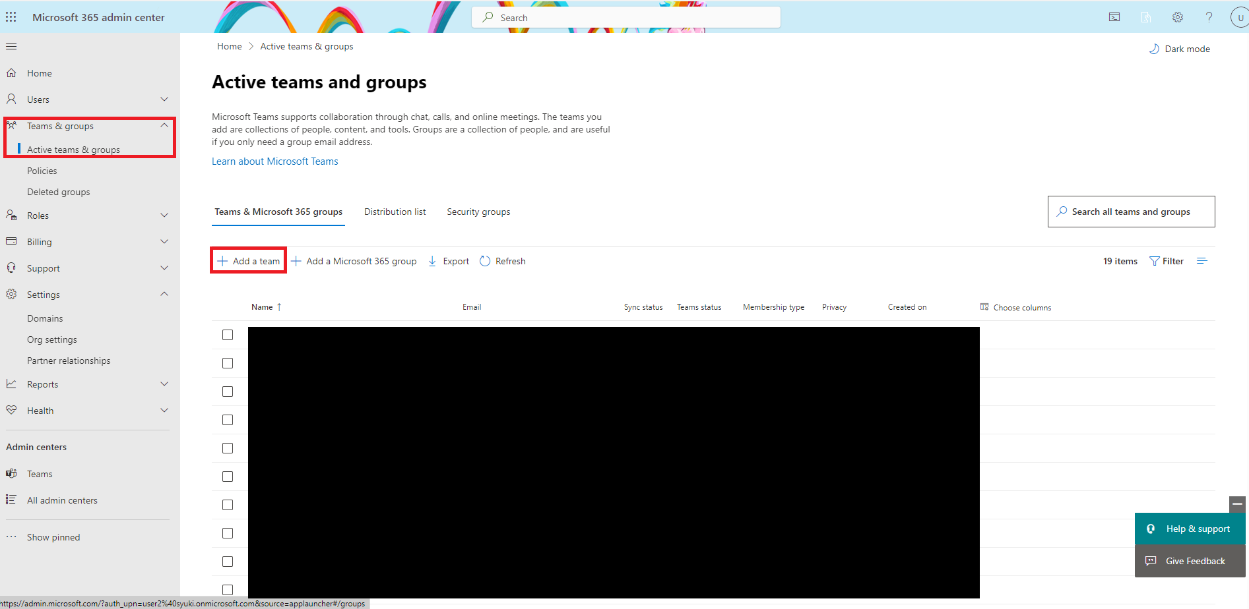Click the Roles icon in sidebar
Viewport: 1249px width, 609px height.
(11, 215)
